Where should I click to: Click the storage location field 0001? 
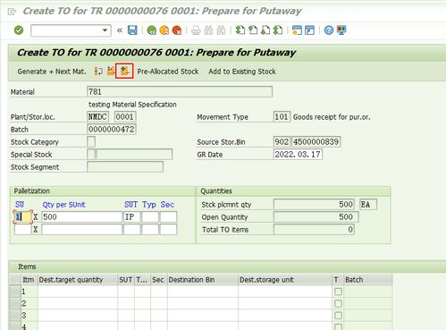[x=125, y=117]
